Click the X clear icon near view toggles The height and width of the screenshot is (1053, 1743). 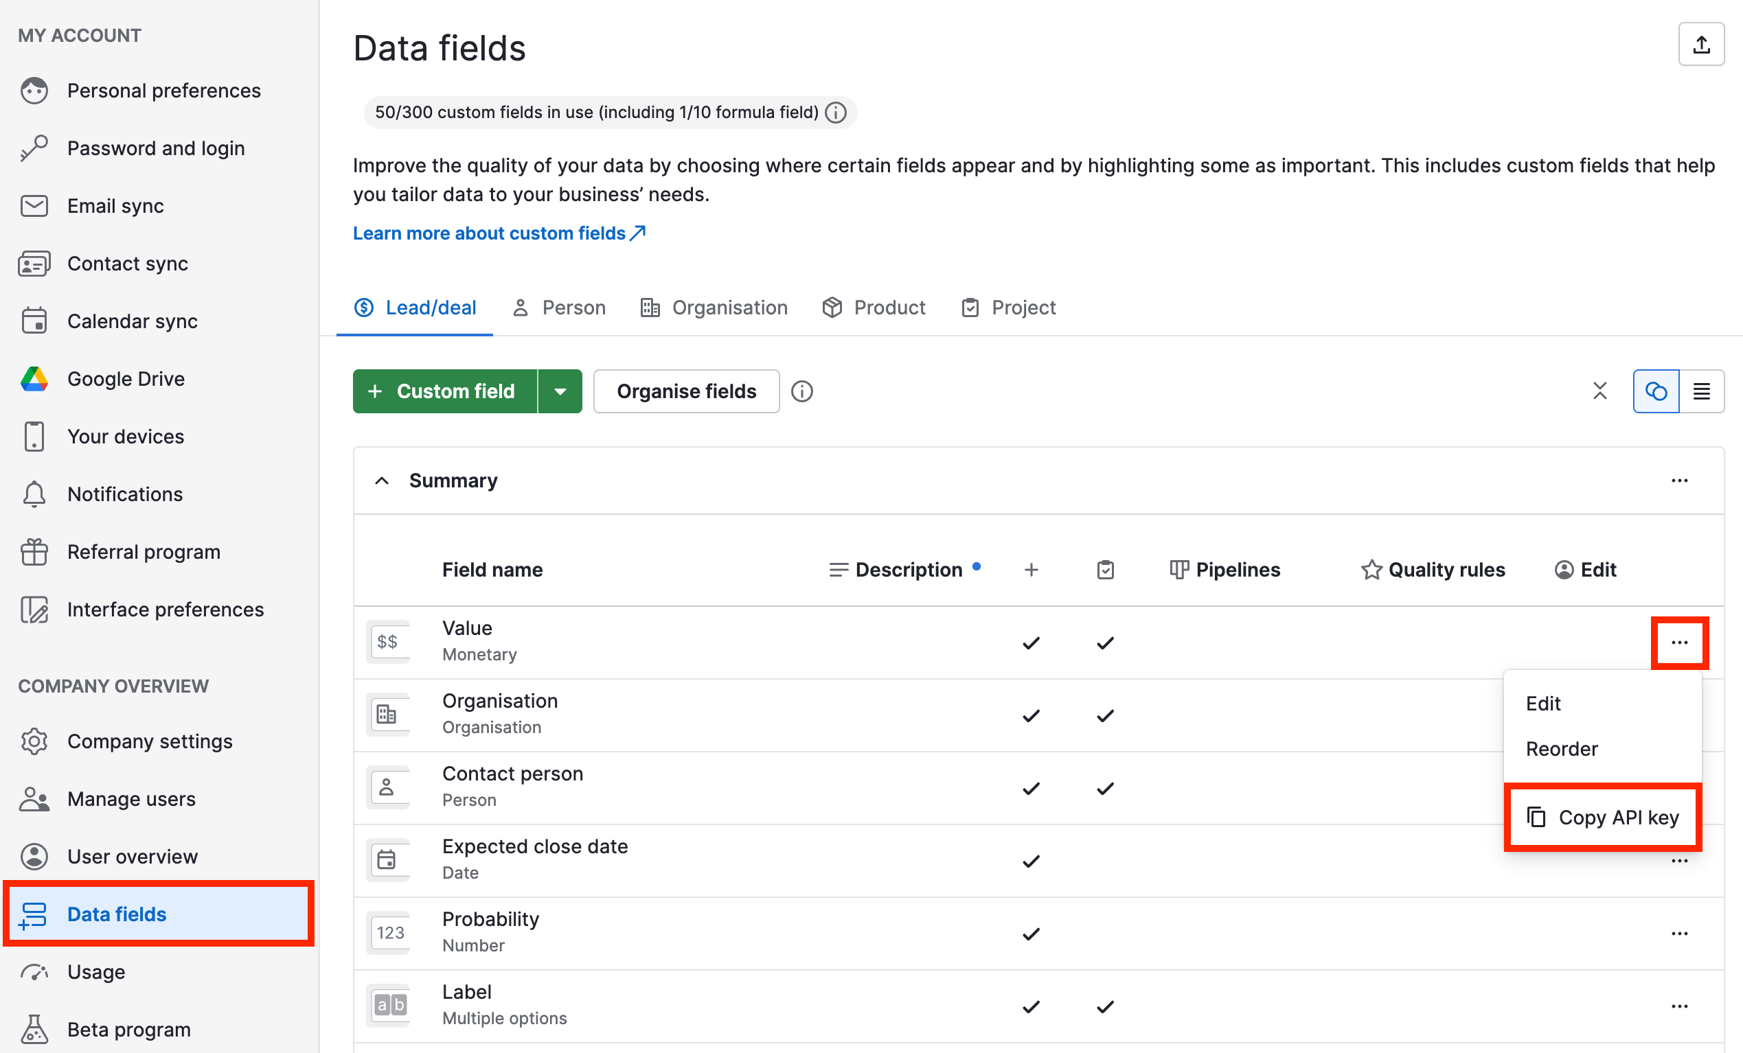(1599, 391)
